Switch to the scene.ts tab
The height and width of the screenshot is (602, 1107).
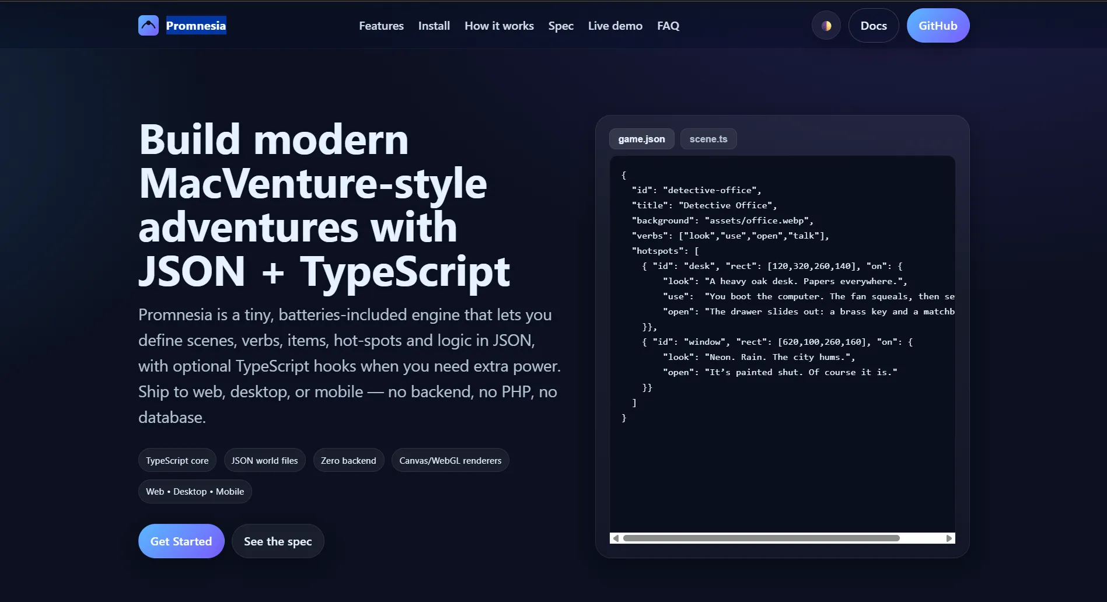tap(708, 139)
